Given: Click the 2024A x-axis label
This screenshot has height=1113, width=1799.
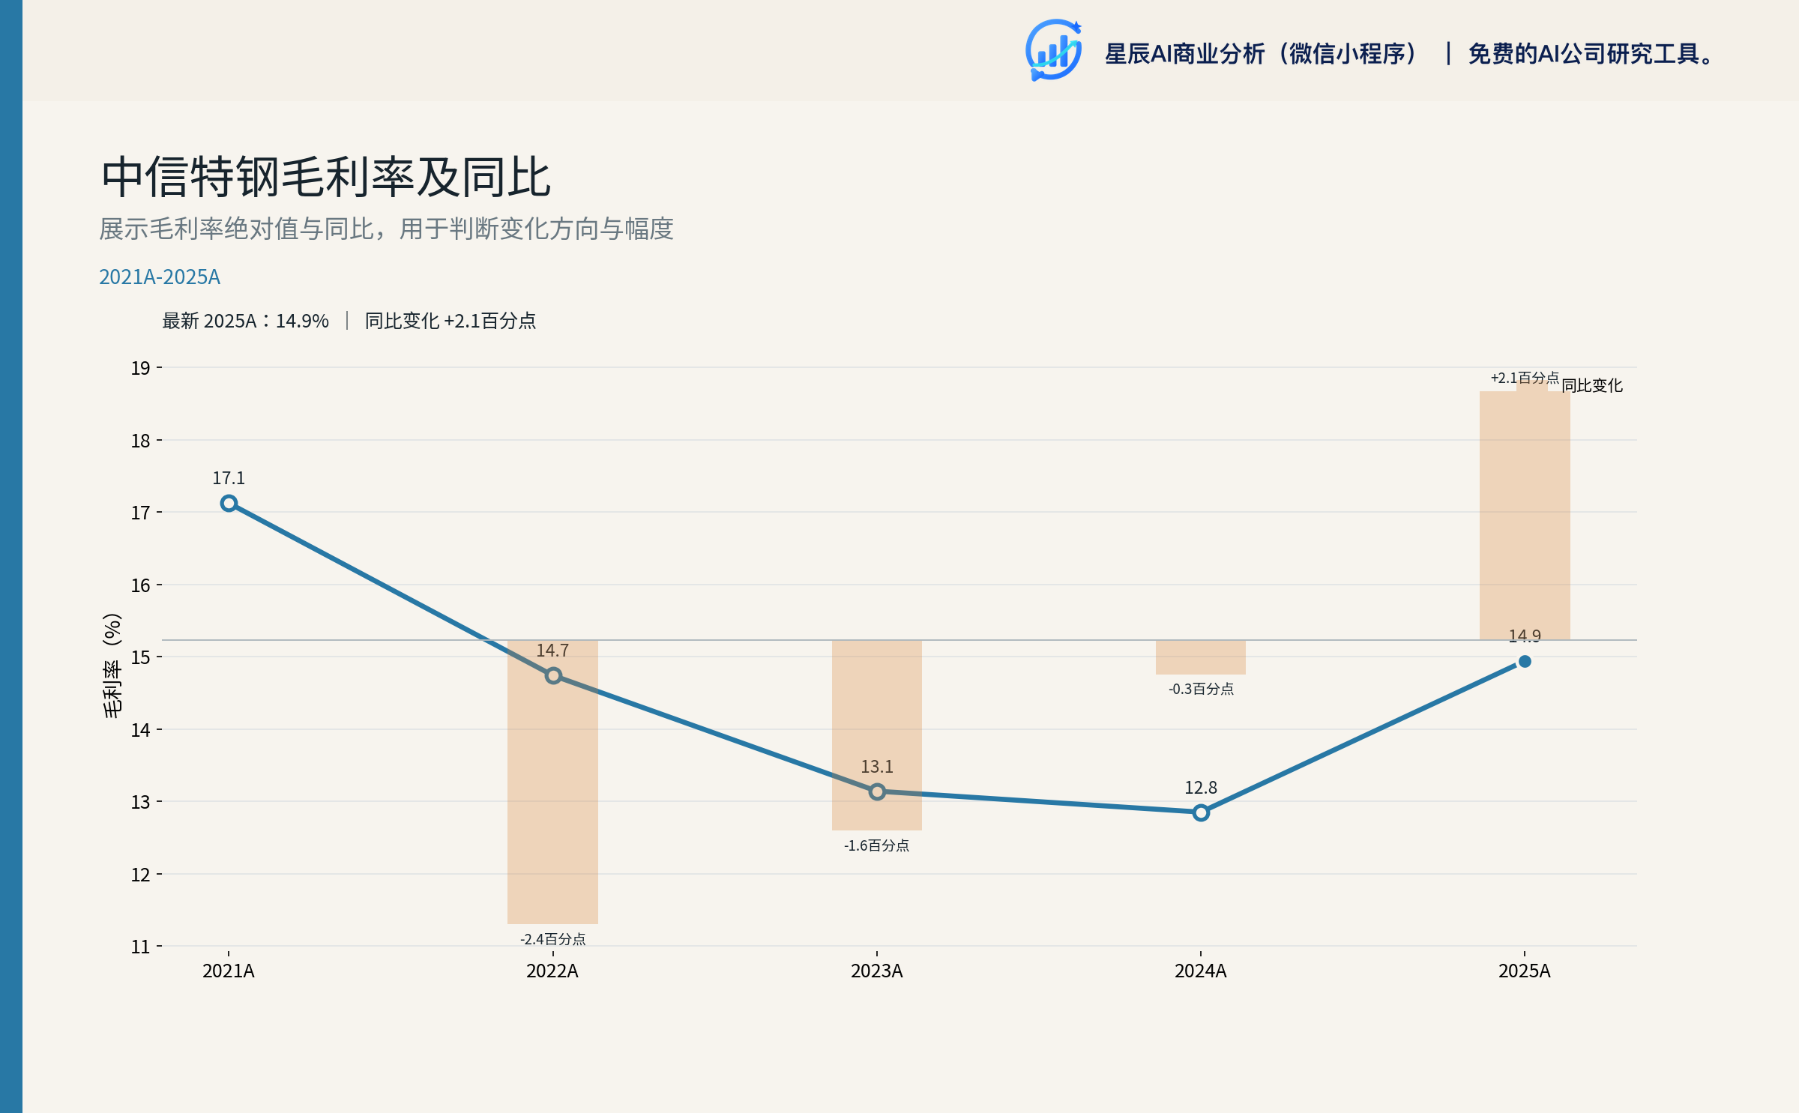Looking at the screenshot, I should click(1201, 971).
